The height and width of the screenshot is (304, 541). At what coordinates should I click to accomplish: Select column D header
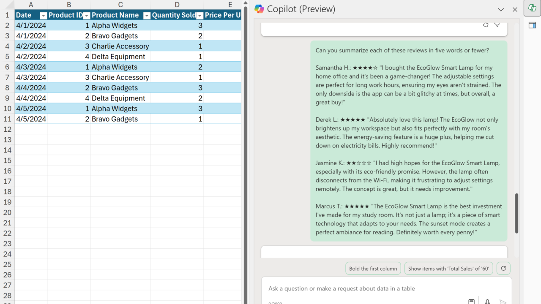click(x=177, y=5)
